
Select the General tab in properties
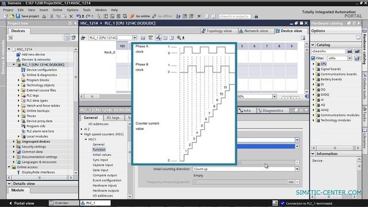point(91,117)
